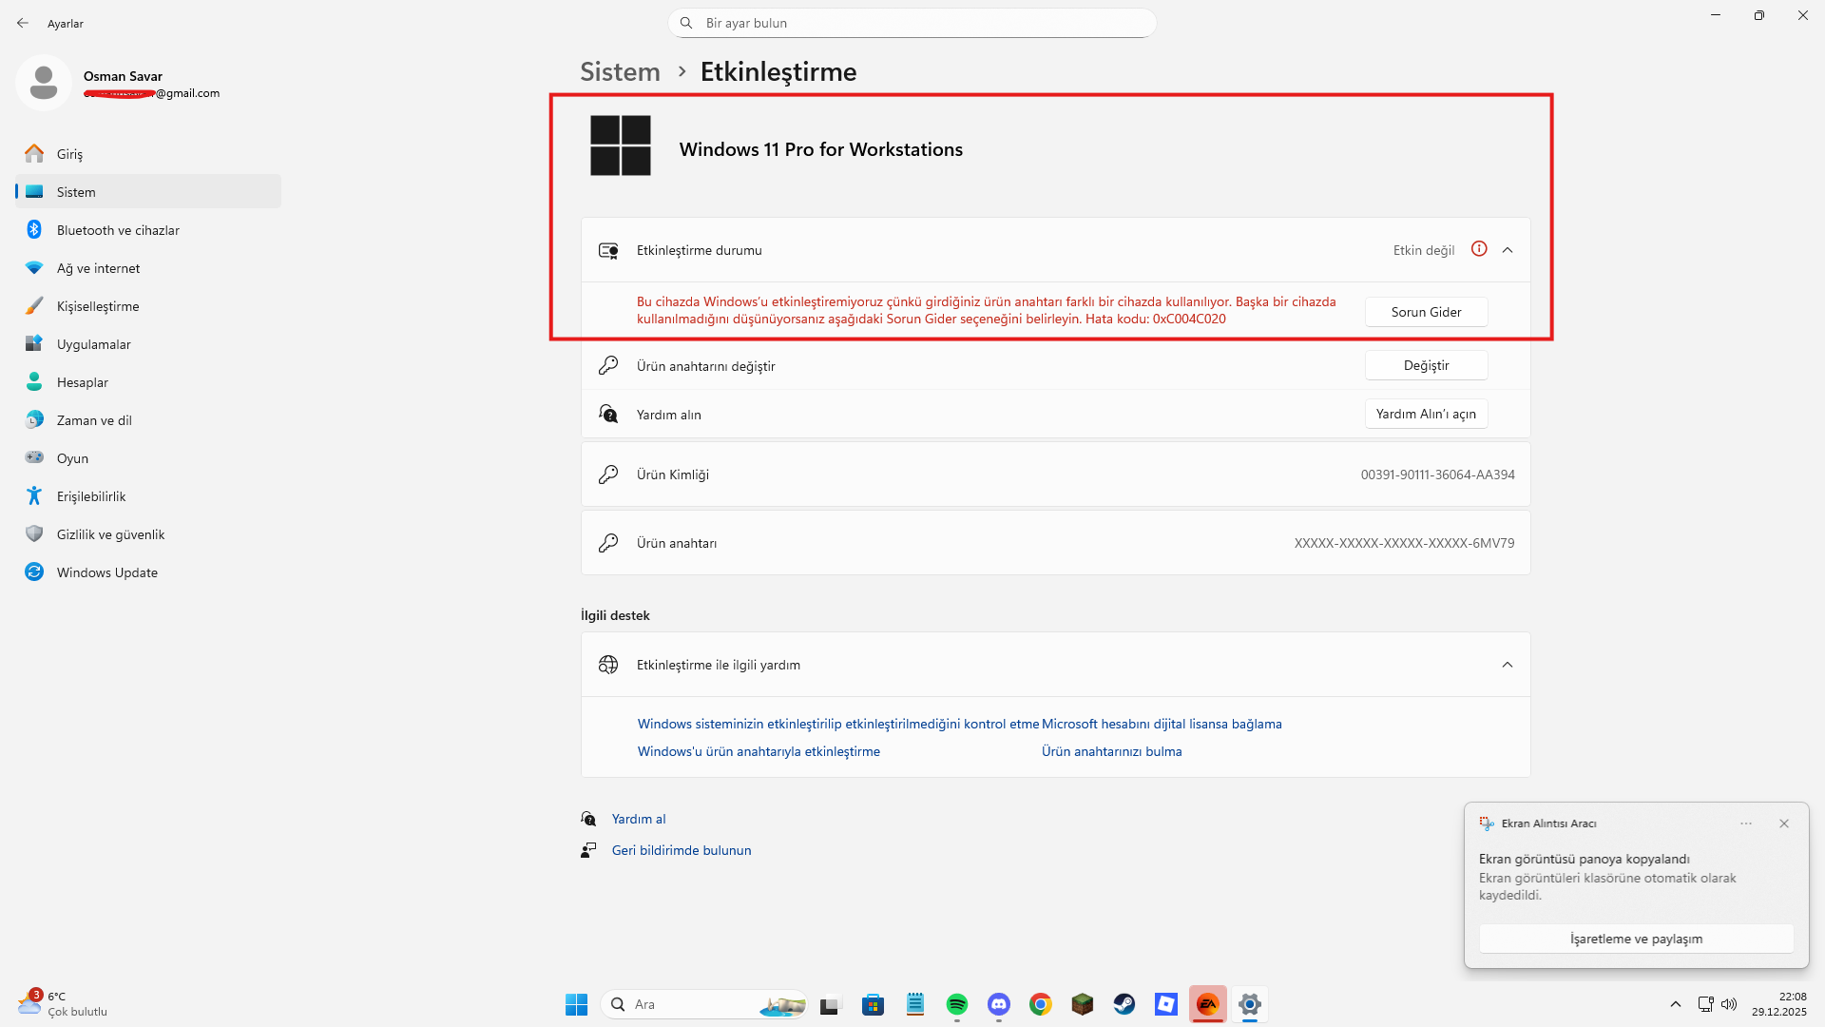Screen dimensions: 1825x1027
Task: Open the volume icon in the system tray
Action: pos(1729,1004)
